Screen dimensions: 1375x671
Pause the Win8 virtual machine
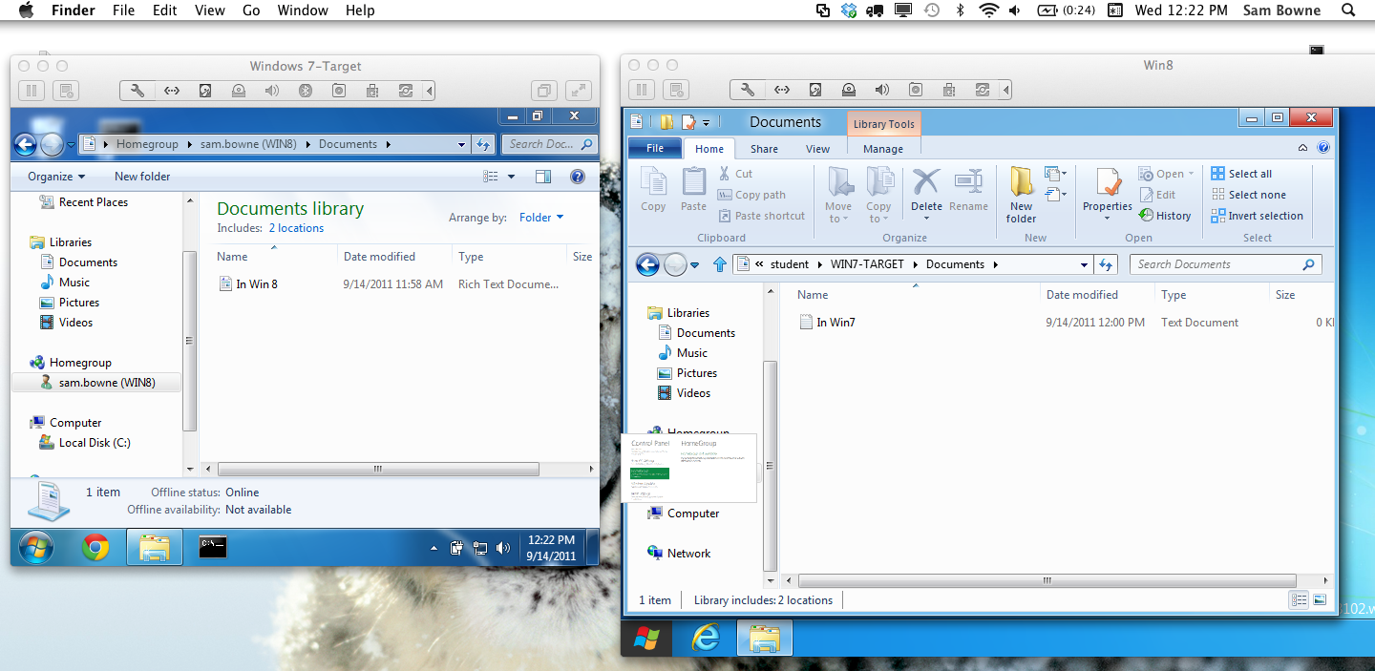642,90
